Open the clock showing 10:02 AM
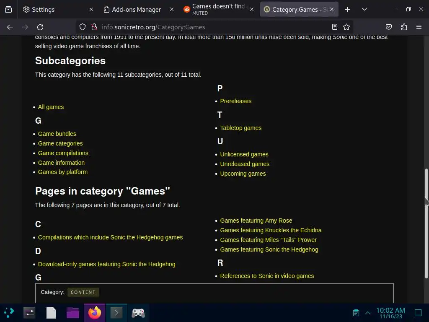Screen dimensions: 429x322 pyautogui.click(x=391, y=313)
